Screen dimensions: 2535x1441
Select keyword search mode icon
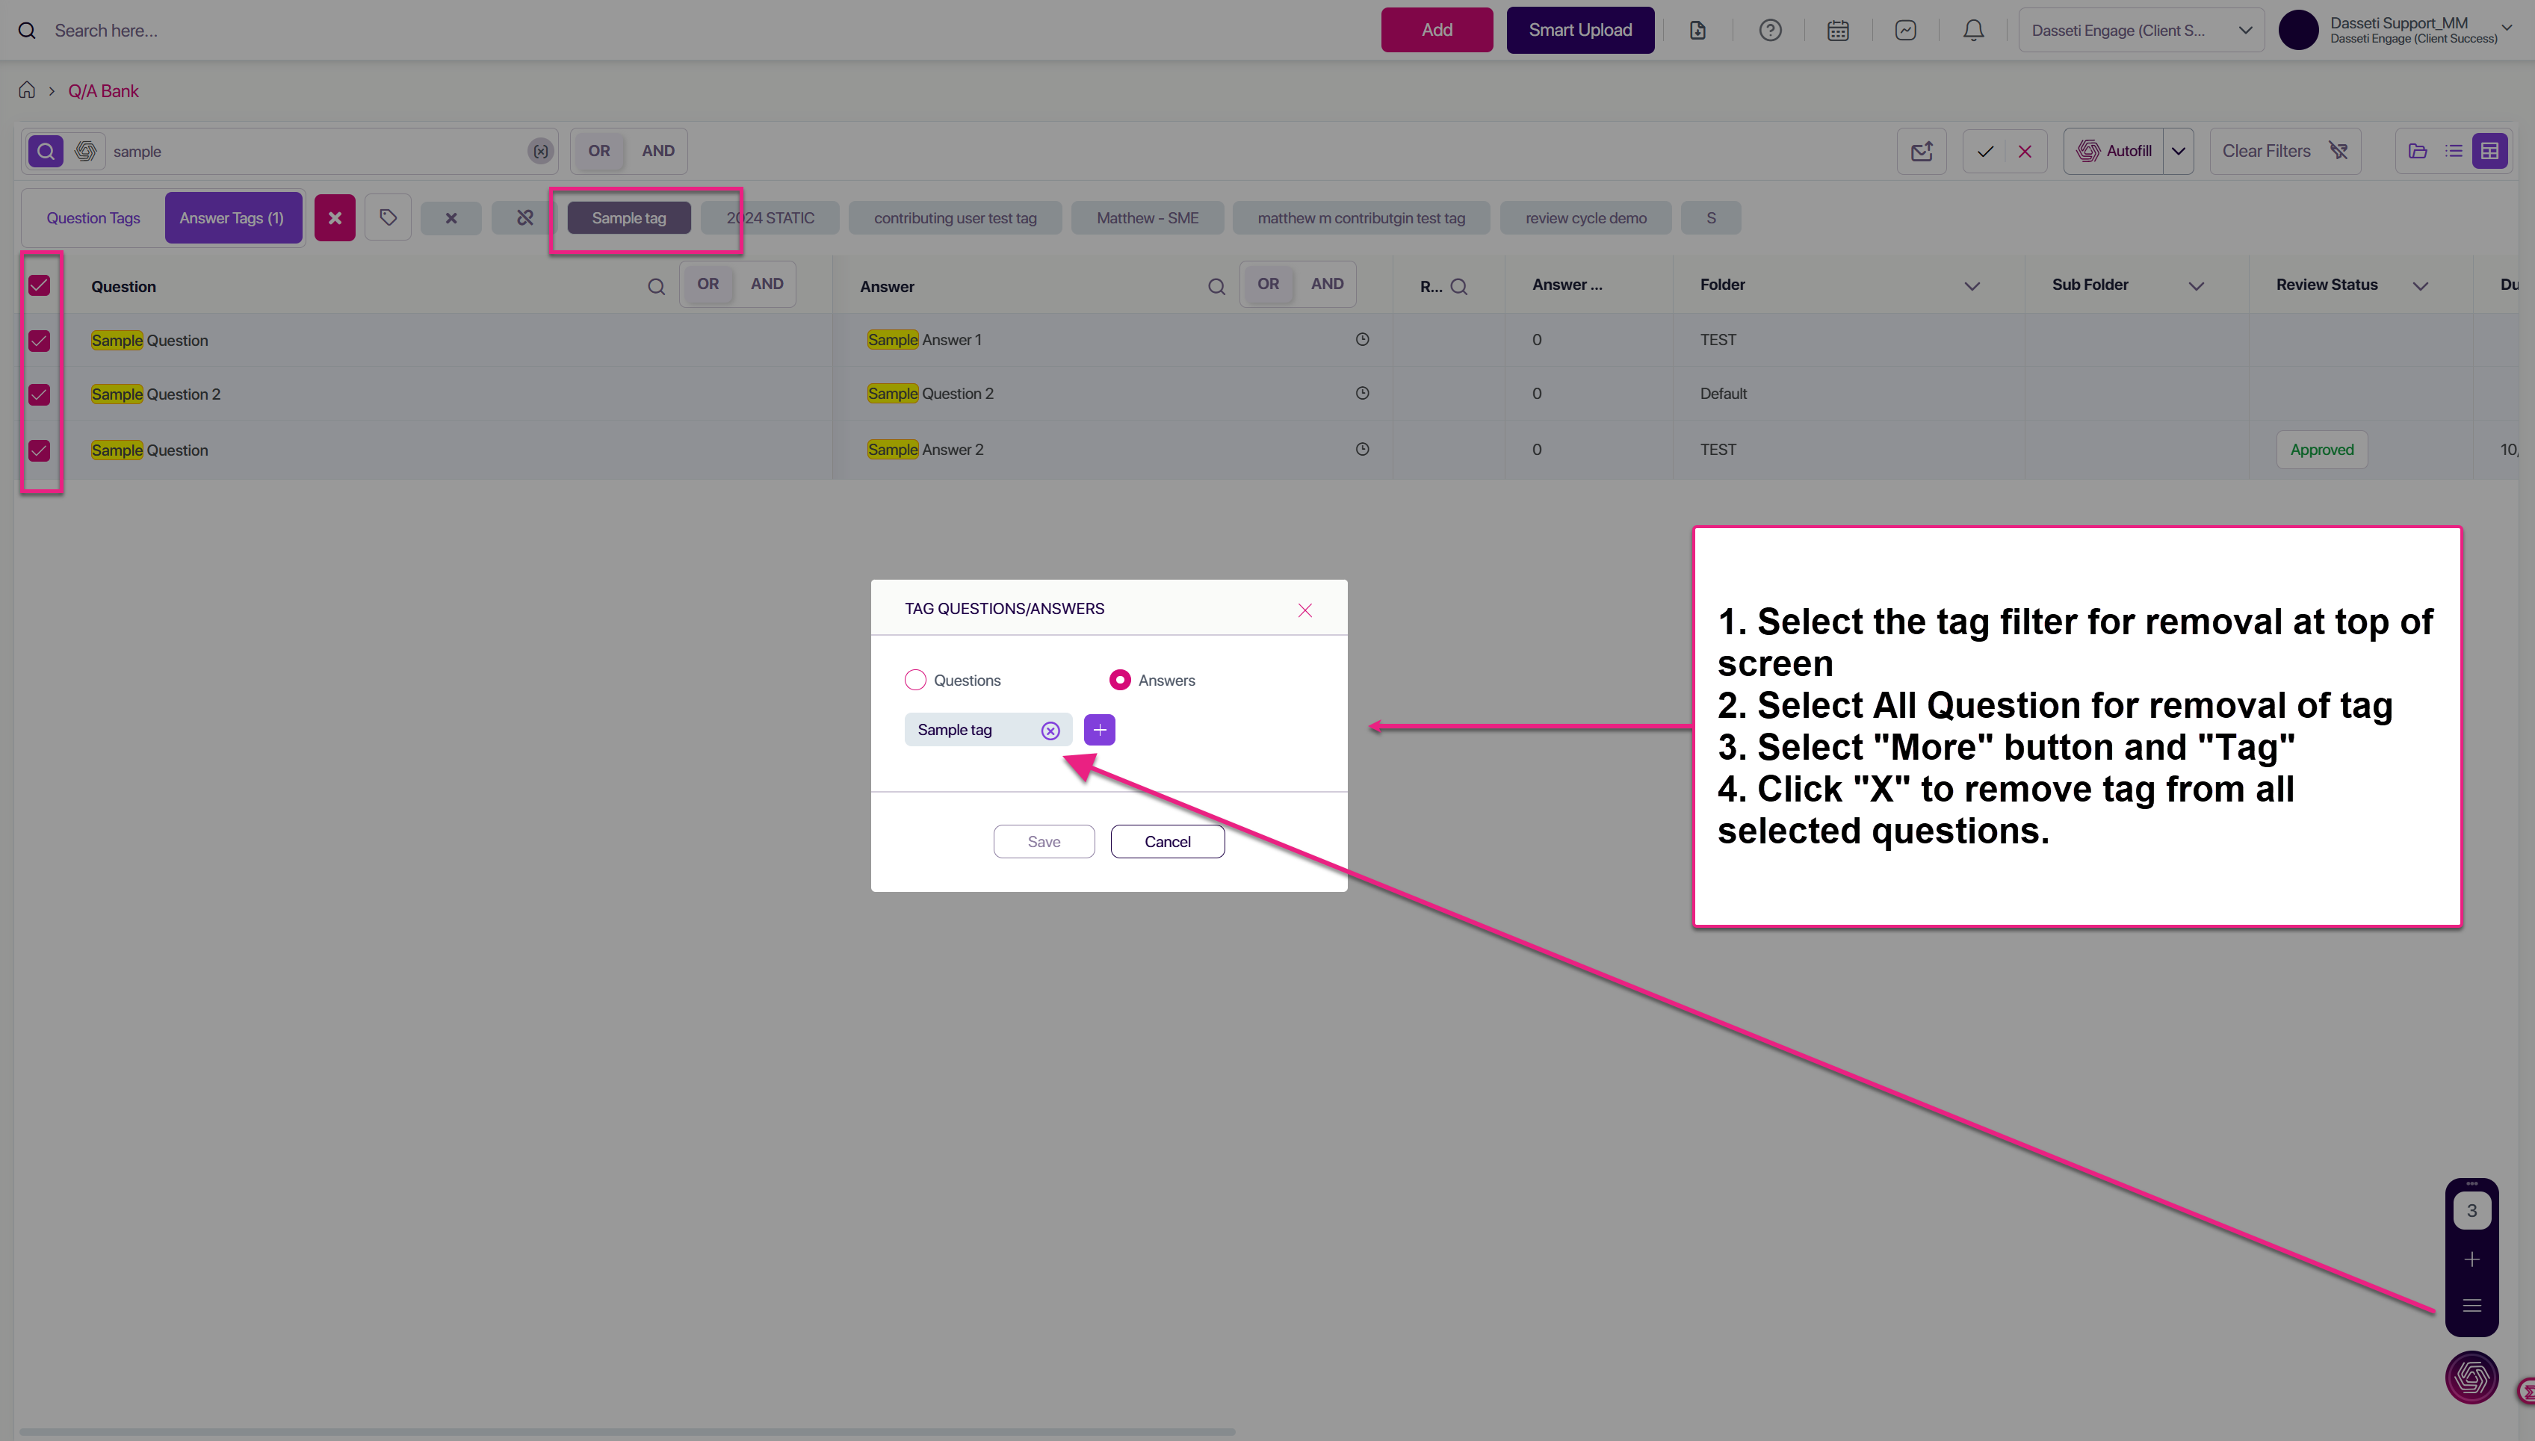tap(46, 150)
